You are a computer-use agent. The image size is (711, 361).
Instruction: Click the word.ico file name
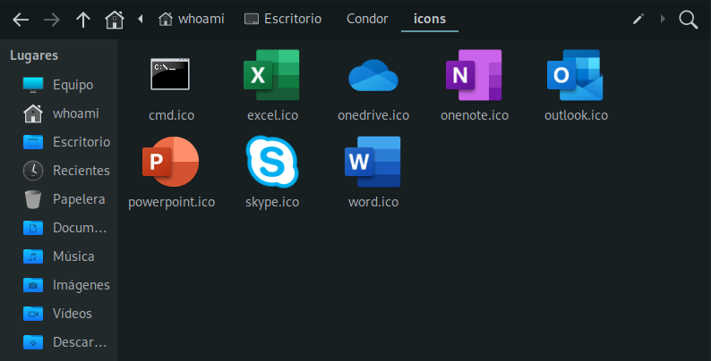[x=373, y=202]
